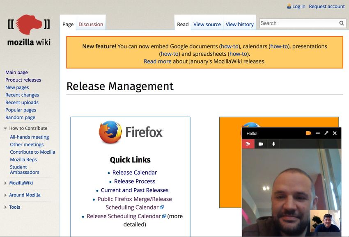Open All-hands meeting link
The width and height of the screenshot is (349, 237).
click(30, 137)
